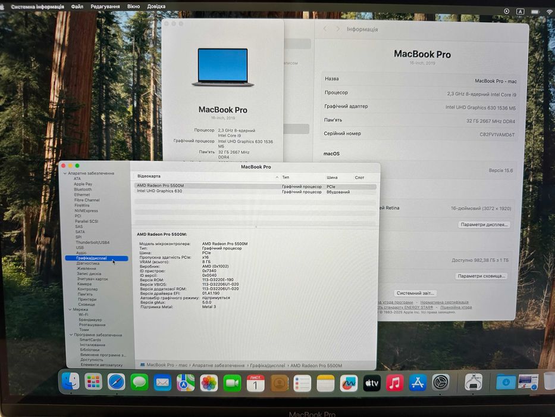
Task: Select Сховище in the sidebar
Action: point(86,304)
